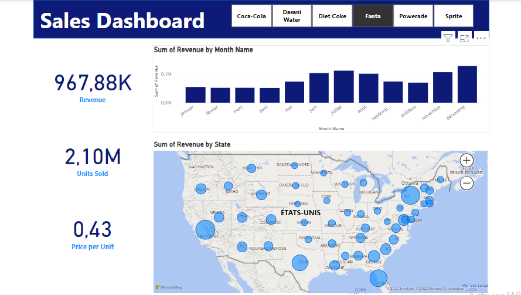Click the Microsoft Bing logo
This screenshot has width=521, height=295.
(168, 287)
